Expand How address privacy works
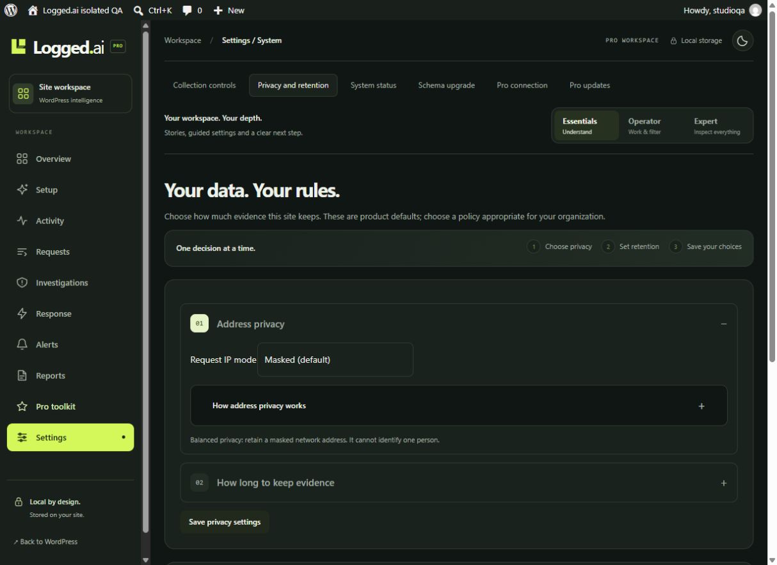The height and width of the screenshot is (565, 777). [x=459, y=406]
